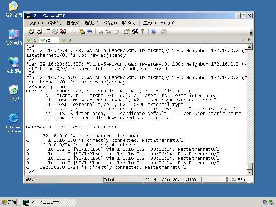Click the route entry for 10.1.1.0
This screenshot has width=276, height=207.
pyautogui.click(x=123, y=158)
